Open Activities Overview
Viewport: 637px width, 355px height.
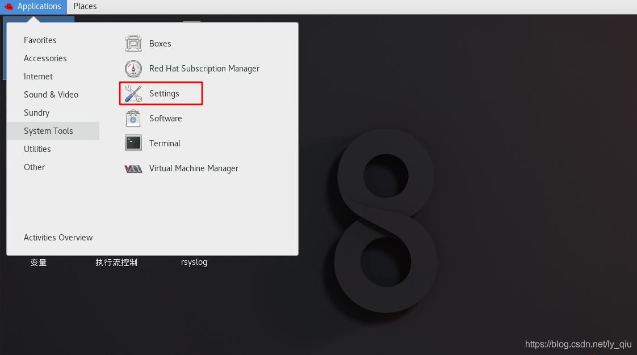(58, 238)
